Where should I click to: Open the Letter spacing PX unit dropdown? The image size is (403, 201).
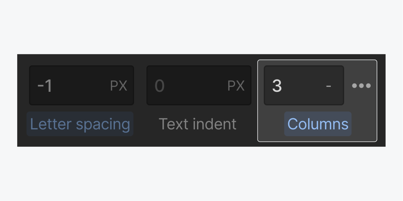tap(119, 86)
